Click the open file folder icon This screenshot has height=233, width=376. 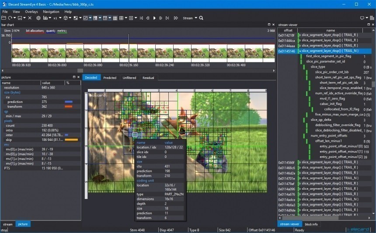coord(3,18)
